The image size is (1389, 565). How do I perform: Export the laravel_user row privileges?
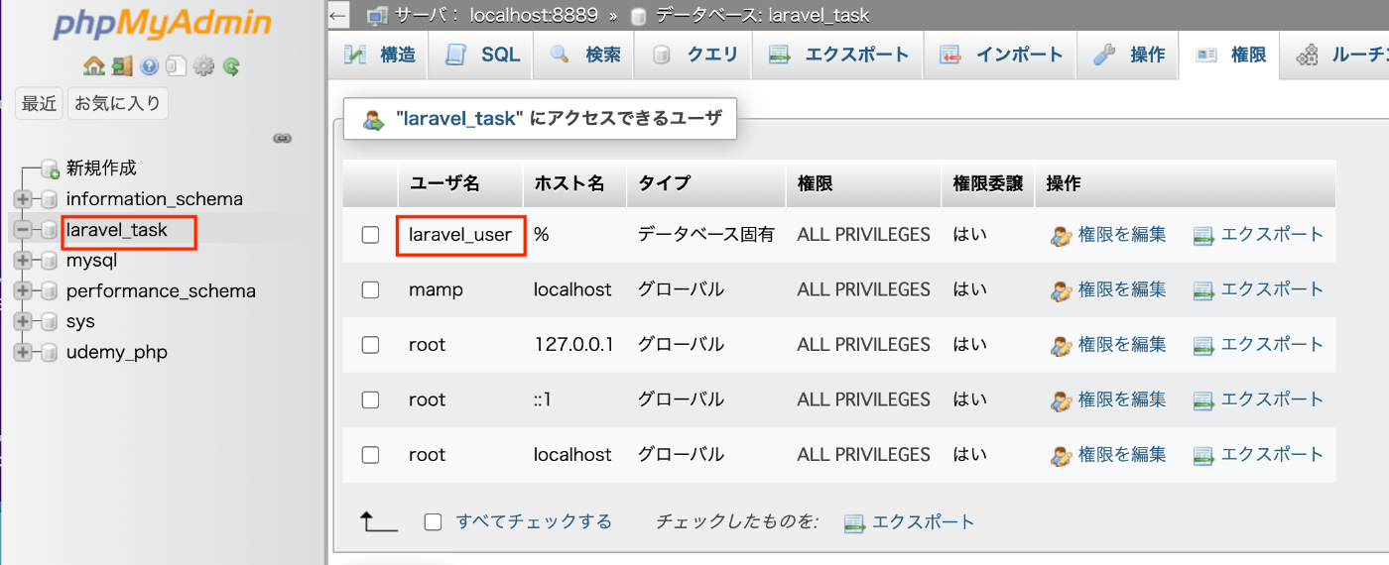1259,235
